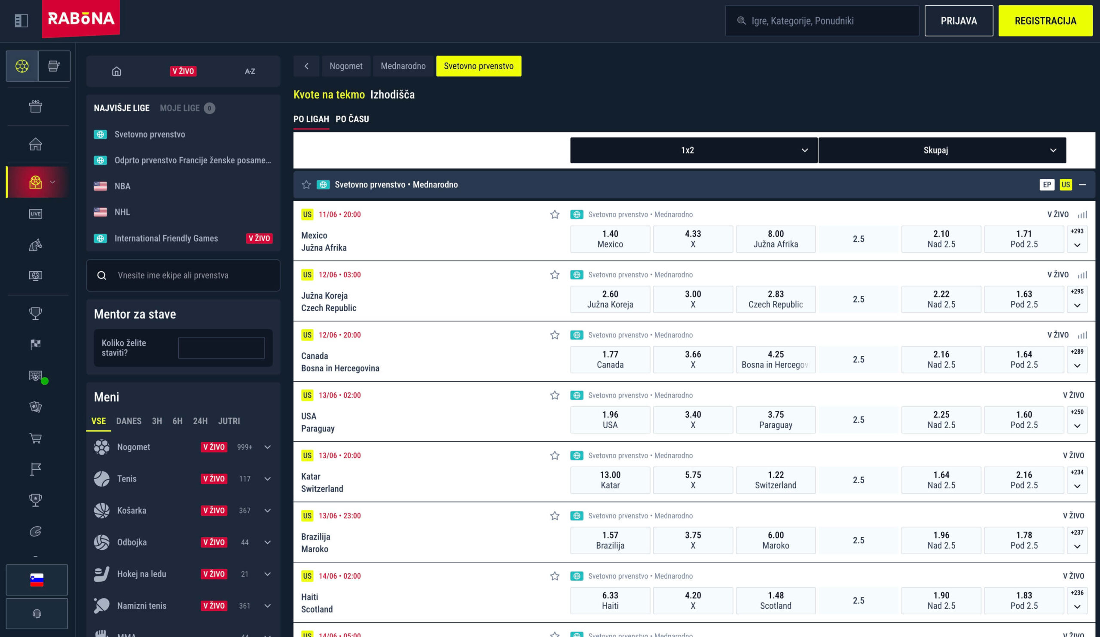
Task: Expand the Košarka sport in Meni
Action: (x=268, y=511)
